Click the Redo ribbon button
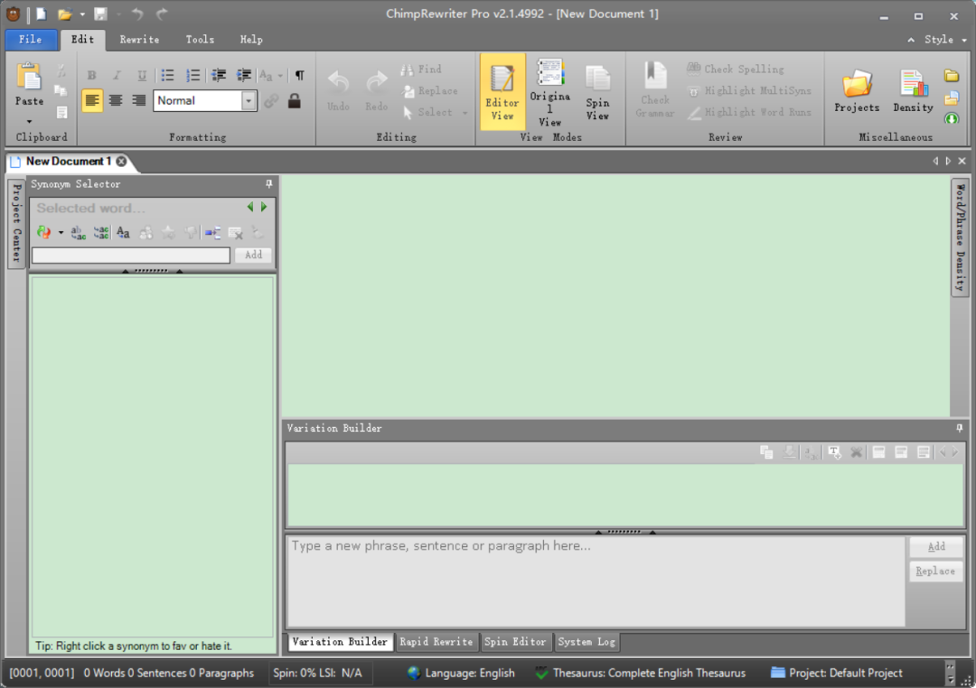The height and width of the screenshot is (688, 976). [376, 91]
